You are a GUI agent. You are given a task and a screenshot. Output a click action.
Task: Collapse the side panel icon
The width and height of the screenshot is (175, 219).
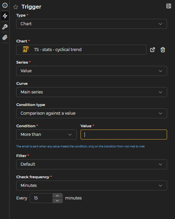click(169, 6)
